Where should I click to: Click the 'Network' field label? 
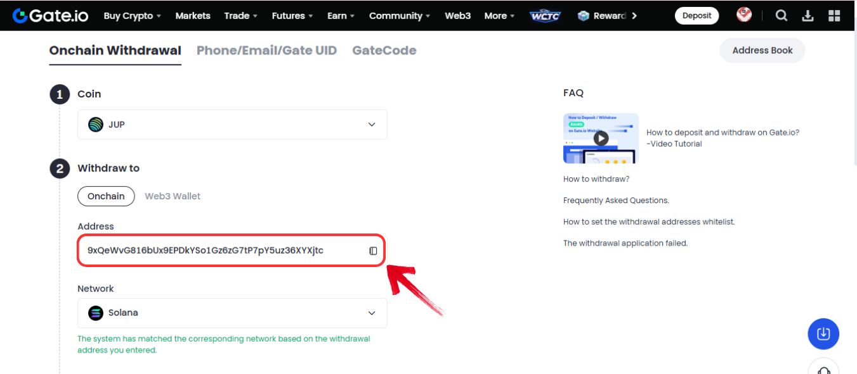95,289
